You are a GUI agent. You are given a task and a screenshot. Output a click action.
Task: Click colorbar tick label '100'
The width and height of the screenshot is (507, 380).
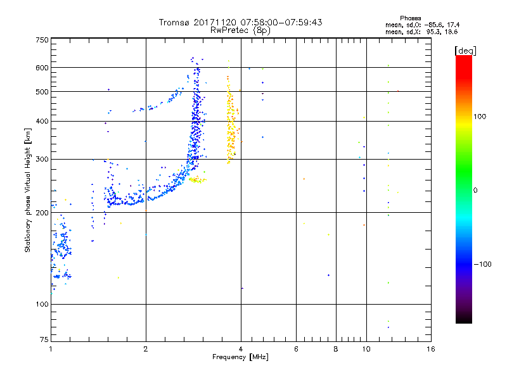[x=480, y=117]
